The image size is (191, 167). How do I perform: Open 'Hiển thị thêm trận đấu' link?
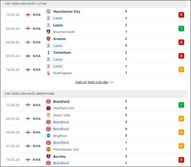point(92,82)
